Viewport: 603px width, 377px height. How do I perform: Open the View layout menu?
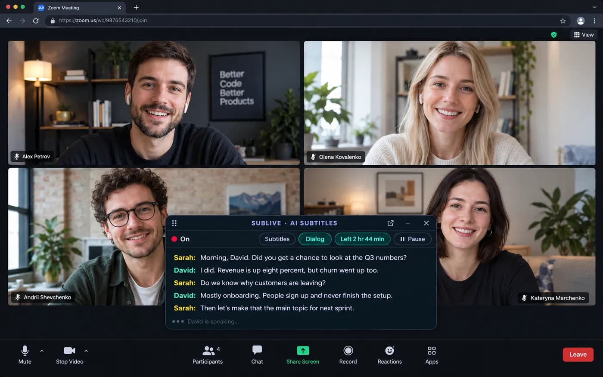pyautogui.click(x=584, y=35)
